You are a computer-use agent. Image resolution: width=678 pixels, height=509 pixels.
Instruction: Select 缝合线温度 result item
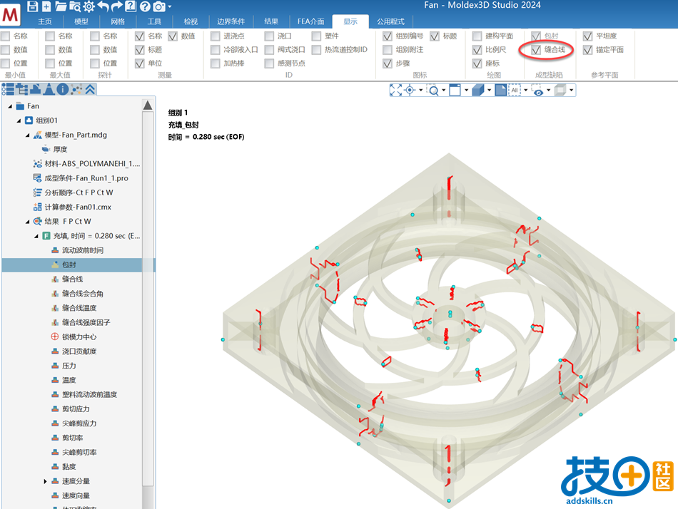pos(79,308)
